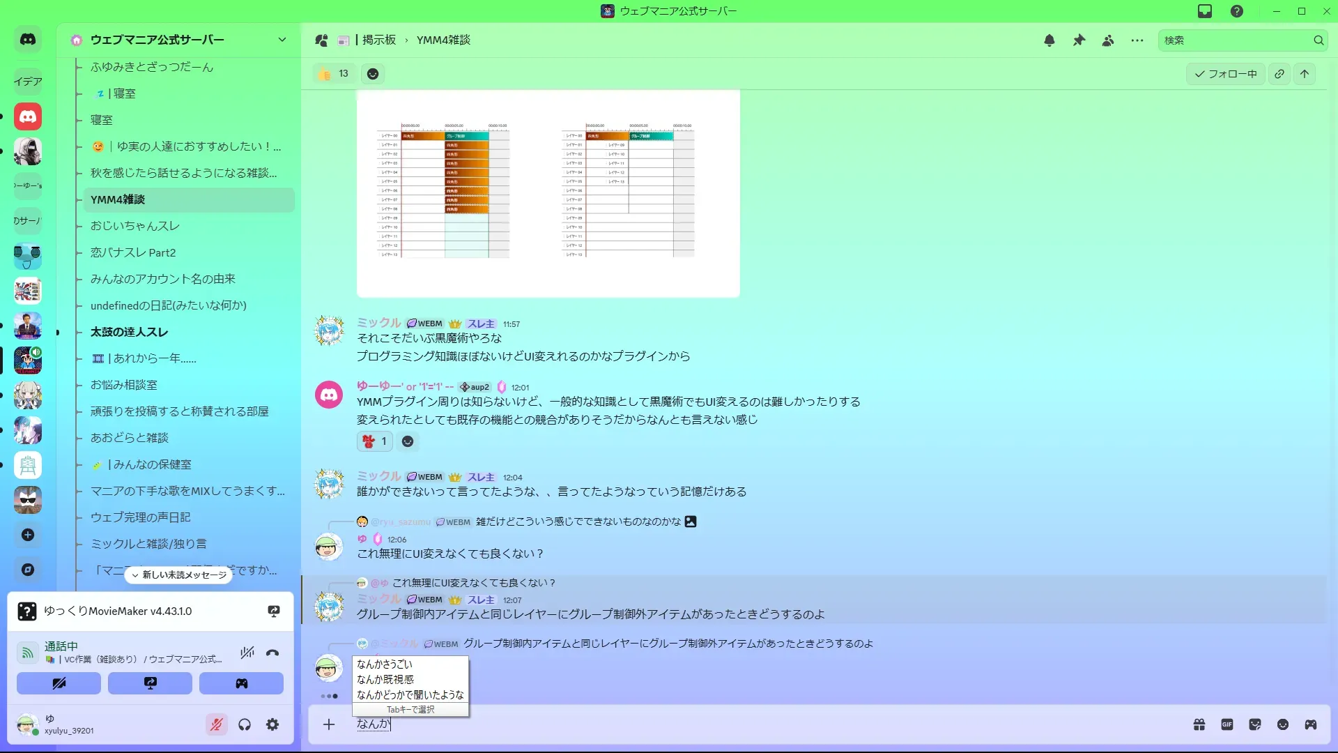Open the more options ellipsis menu
Screen dimensions: 1338x753
[1137, 40]
